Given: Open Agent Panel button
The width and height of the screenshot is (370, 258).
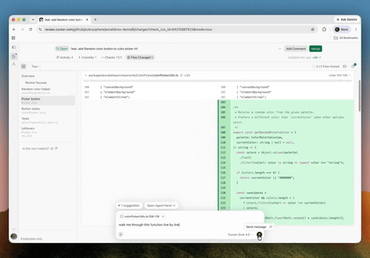Looking at the screenshot, I should pyautogui.click(x=161, y=205).
